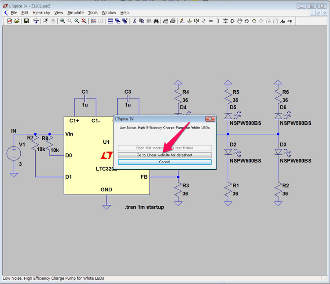Place a ground symbol from the toolbar
The image size is (330, 284).
coord(189,21)
